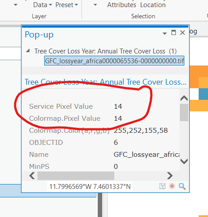Click the coordinates 11.7996569°W 7.4601337°N
This screenshot has height=217, width=208.
tap(90, 187)
